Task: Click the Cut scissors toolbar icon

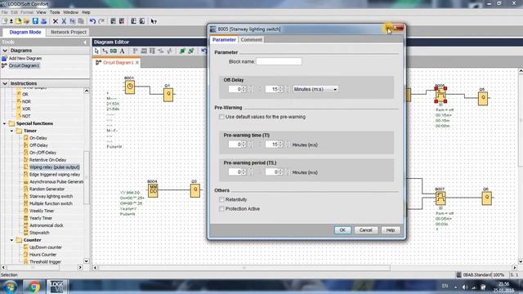Action: pyautogui.click(x=64, y=21)
